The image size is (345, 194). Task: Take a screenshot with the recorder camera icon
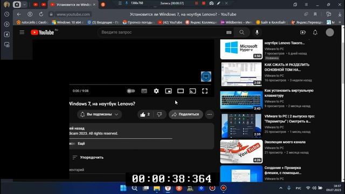click(211, 3)
